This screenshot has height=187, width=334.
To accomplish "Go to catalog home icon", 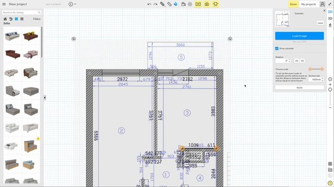I will click(x=5, y=19).
